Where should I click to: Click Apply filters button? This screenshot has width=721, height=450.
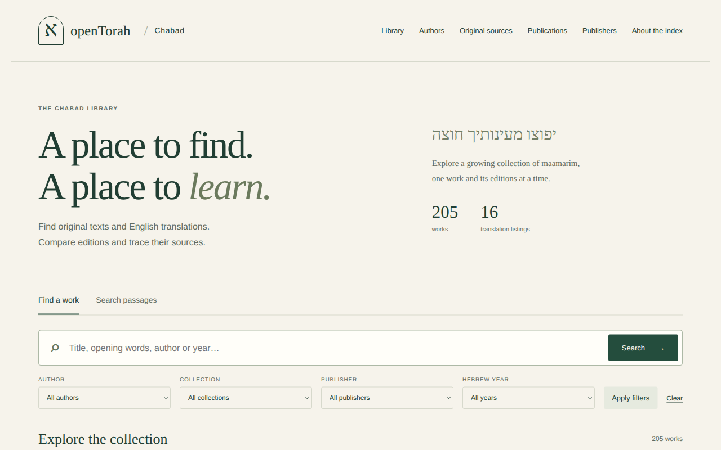[x=631, y=398]
